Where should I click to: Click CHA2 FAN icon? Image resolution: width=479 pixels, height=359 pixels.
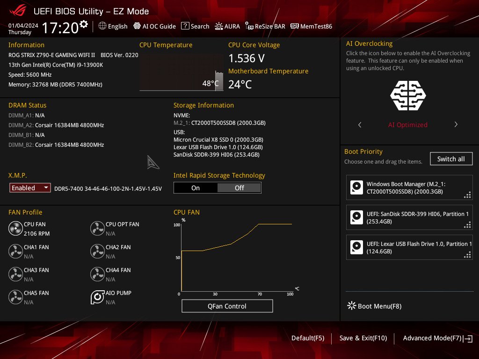pyautogui.click(x=97, y=251)
